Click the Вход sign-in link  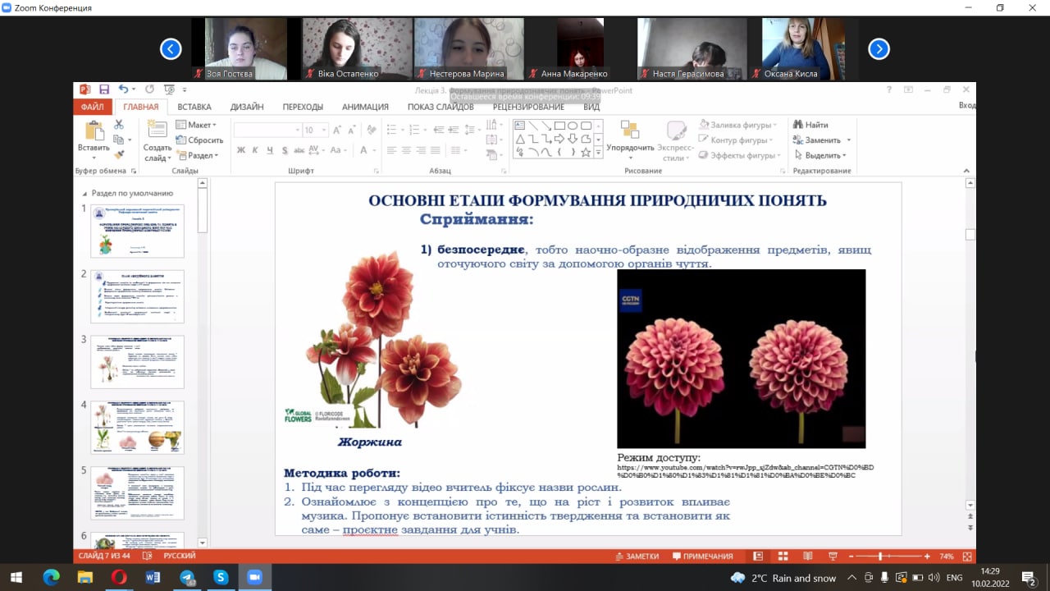[966, 105]
